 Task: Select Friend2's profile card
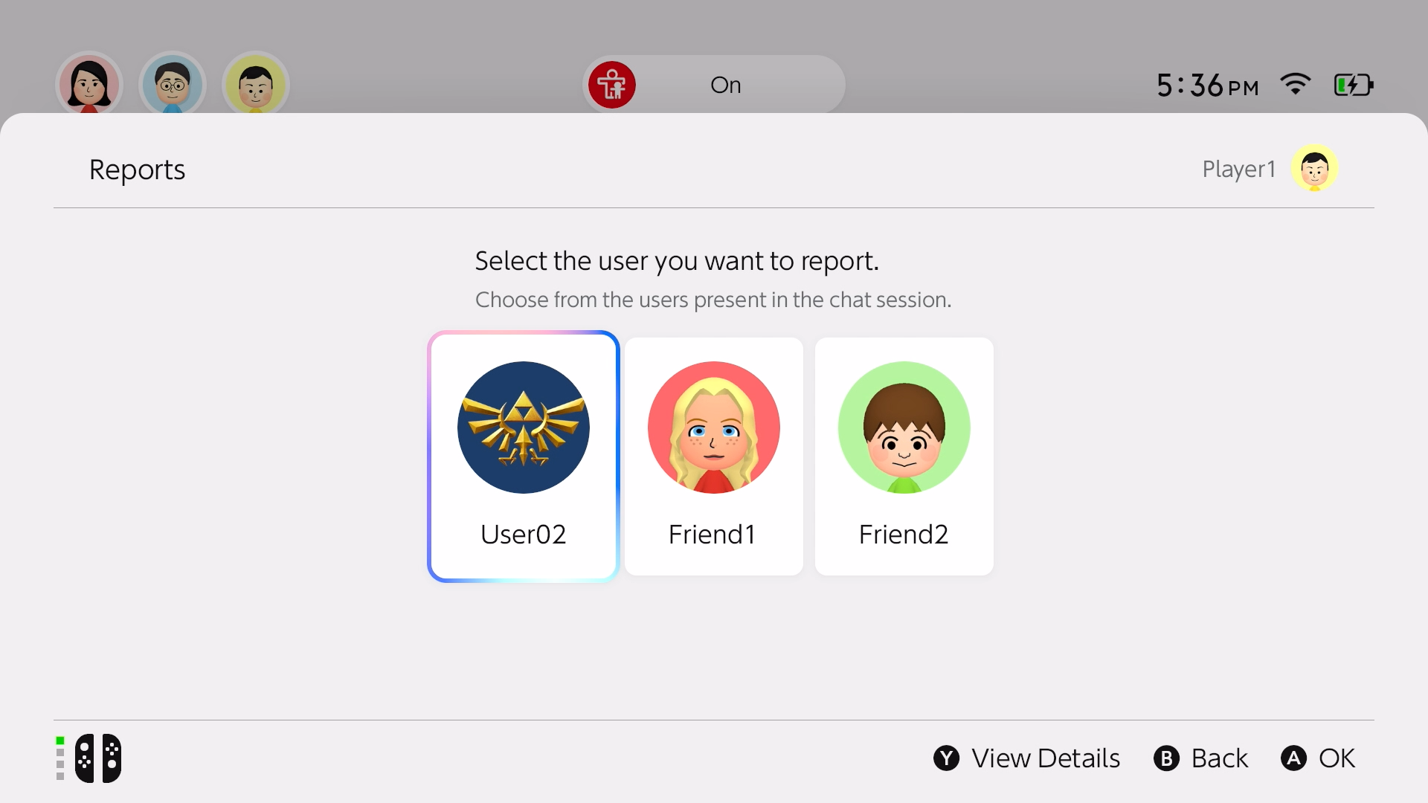tap(904, 456)
